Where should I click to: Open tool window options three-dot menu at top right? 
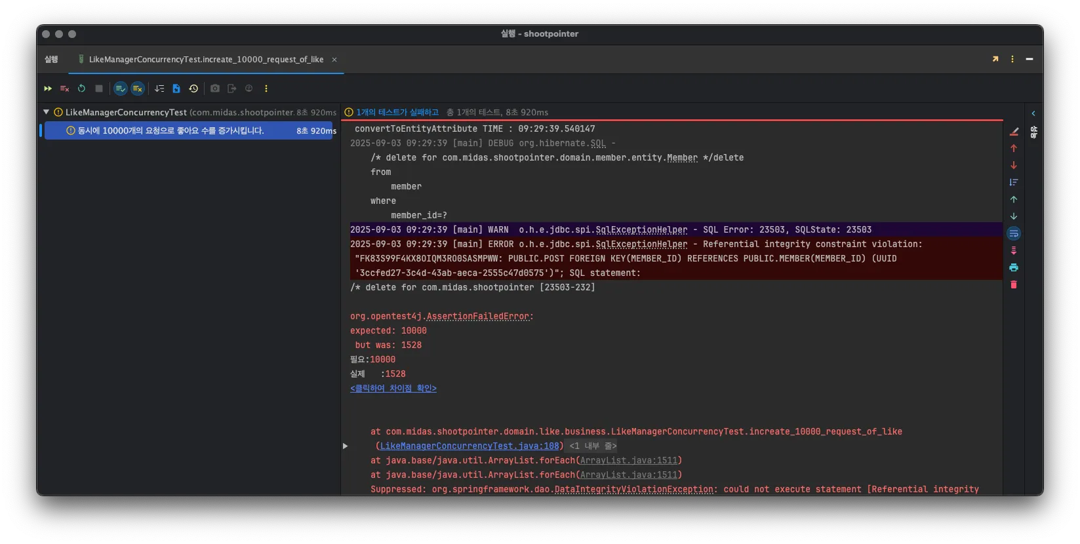click(1012, 59)
